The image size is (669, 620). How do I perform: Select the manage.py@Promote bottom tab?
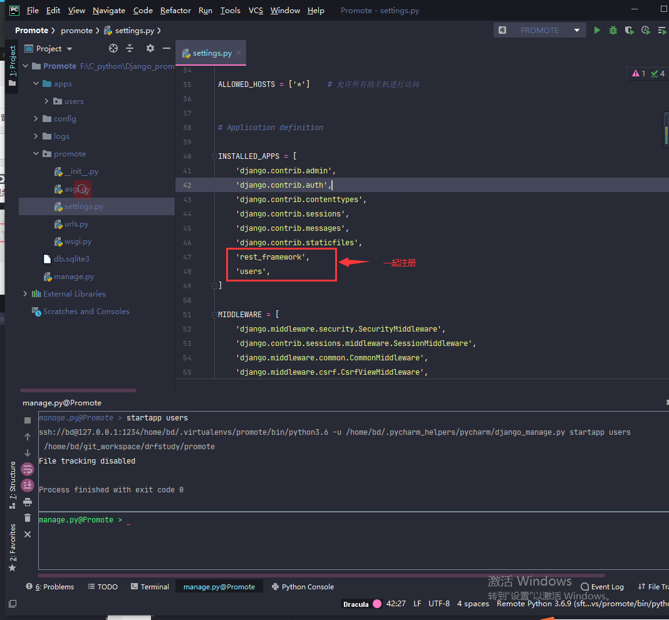pyautogui.click(x=219, y=587)
